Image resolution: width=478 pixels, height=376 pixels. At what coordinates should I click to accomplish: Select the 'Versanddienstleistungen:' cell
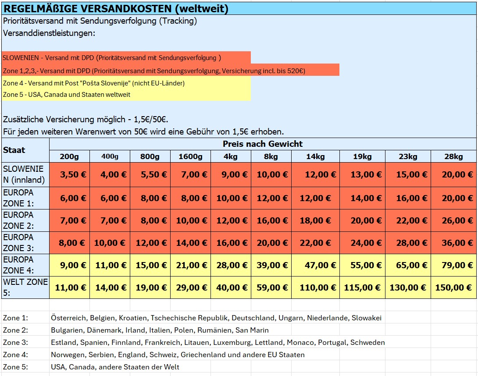pos(49,33)
